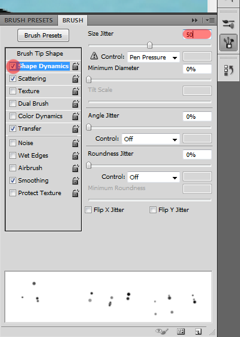Screen dimensions: 240x337
Task: Open the Brush panel dock icon
Action: 228,43
